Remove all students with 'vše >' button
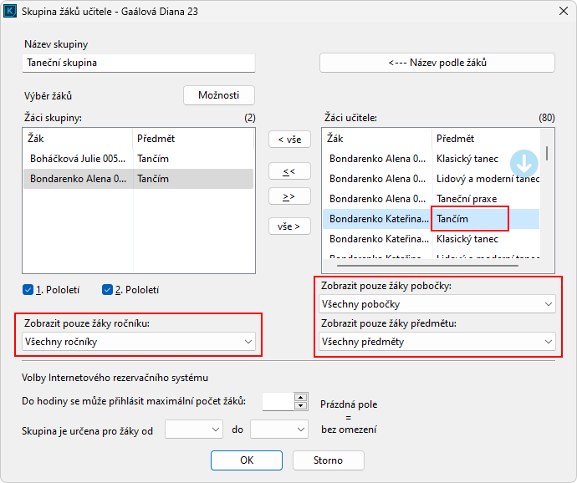The height and width of the screenshot is (483, 577). click(288, 226)
